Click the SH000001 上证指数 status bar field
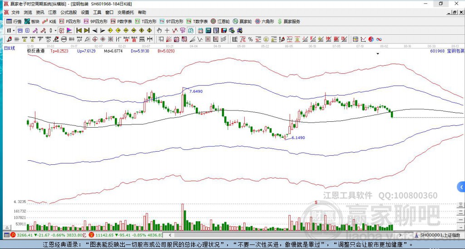 pyautogui.click(x=437, y=235)
